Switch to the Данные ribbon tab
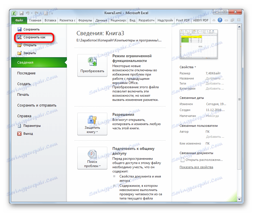The height and width of the screenshot is (213, 253). 101,20
